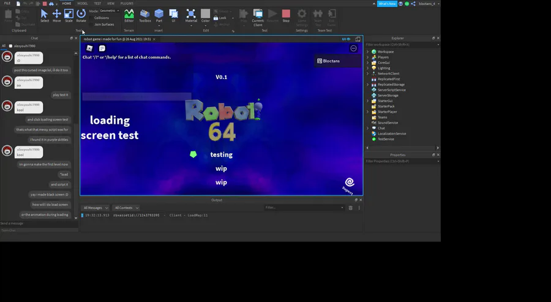
Task: Expand the Players tree node
Action: [x=368, y=57]
